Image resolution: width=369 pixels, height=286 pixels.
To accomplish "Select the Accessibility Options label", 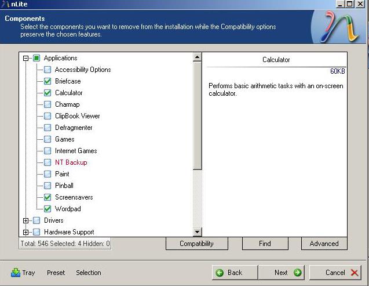I will click(83, 70).
